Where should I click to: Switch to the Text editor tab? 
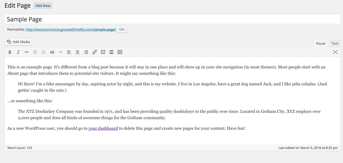coord(335,43)
